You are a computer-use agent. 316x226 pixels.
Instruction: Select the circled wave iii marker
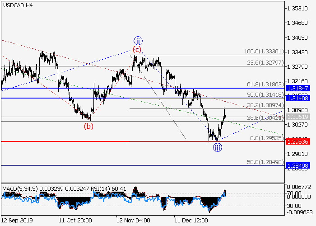point(218,147)
